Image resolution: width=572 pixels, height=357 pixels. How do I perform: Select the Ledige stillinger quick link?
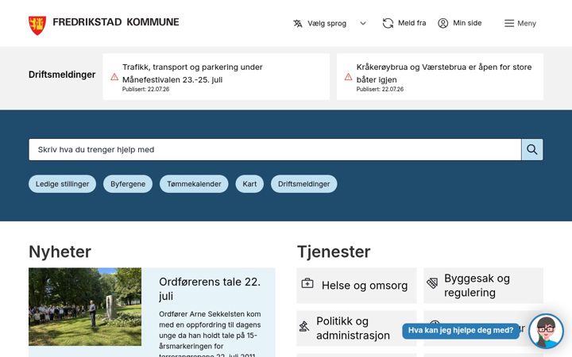63,184
